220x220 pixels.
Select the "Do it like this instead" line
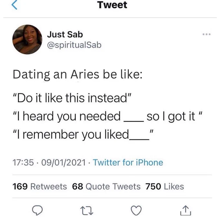72,98
